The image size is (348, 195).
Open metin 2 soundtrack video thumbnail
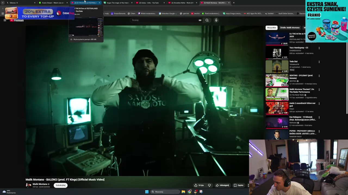coord(277,108)
